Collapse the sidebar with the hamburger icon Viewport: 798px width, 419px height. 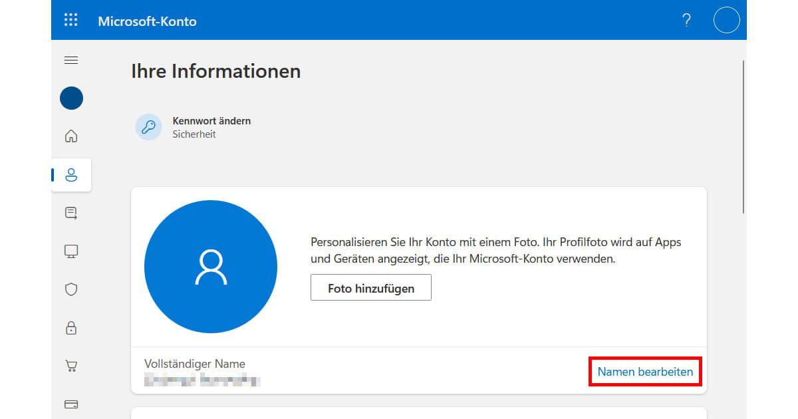(70, 60)
